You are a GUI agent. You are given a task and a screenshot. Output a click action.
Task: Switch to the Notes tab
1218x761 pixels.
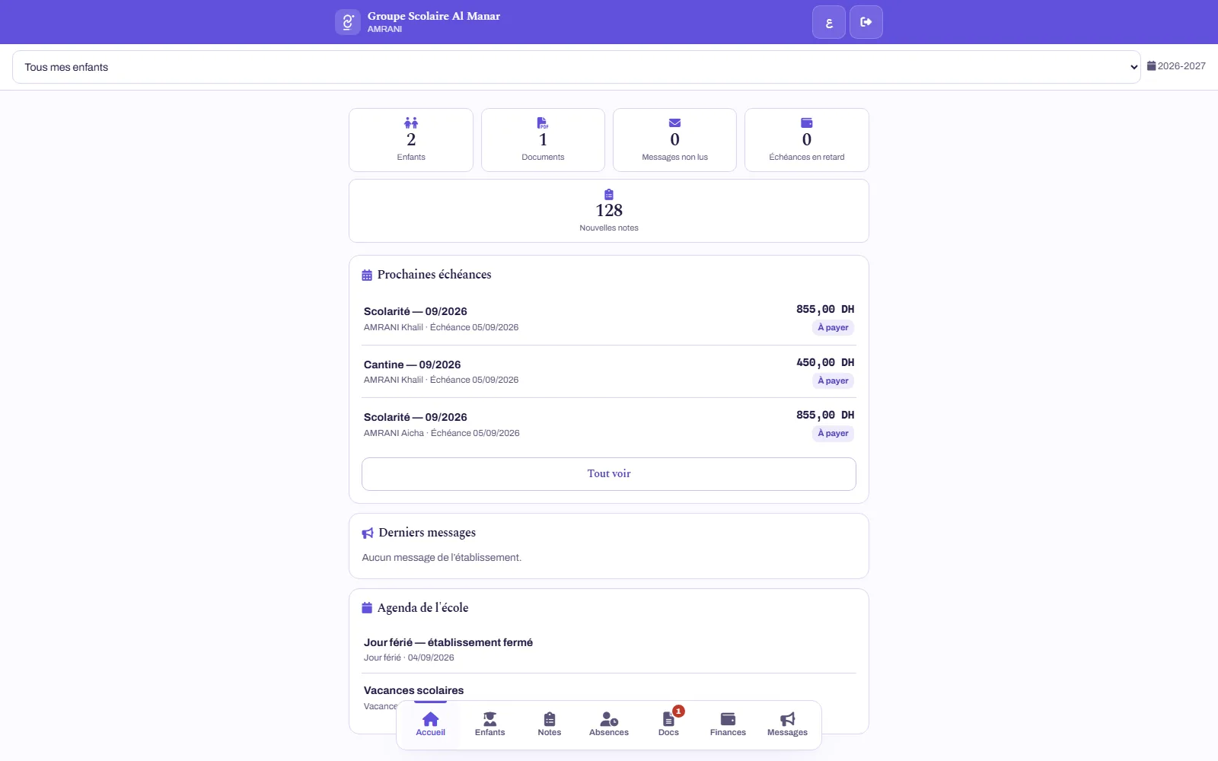(x=550, y=724)
